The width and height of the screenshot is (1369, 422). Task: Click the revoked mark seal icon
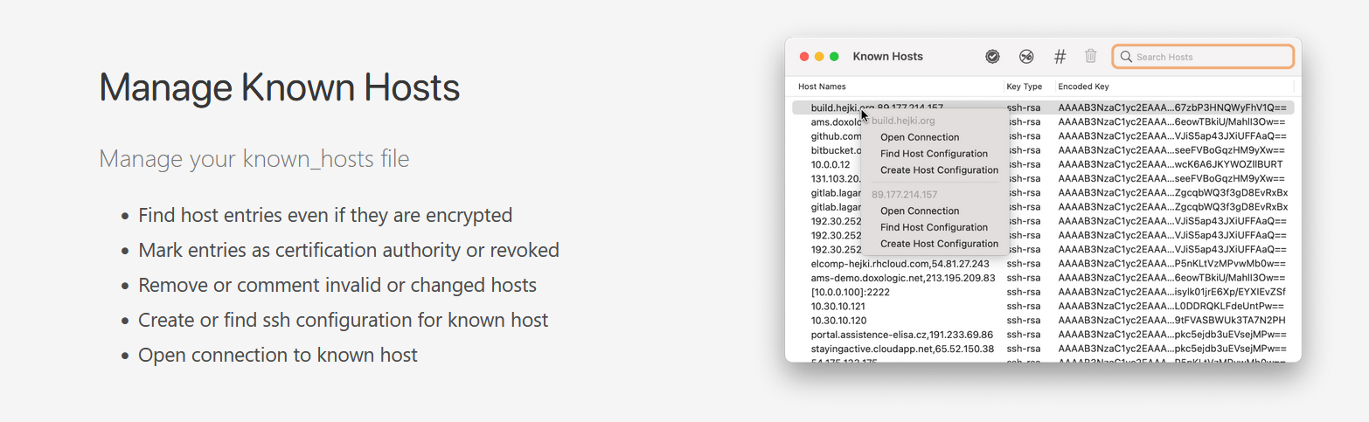[1026, 56]
